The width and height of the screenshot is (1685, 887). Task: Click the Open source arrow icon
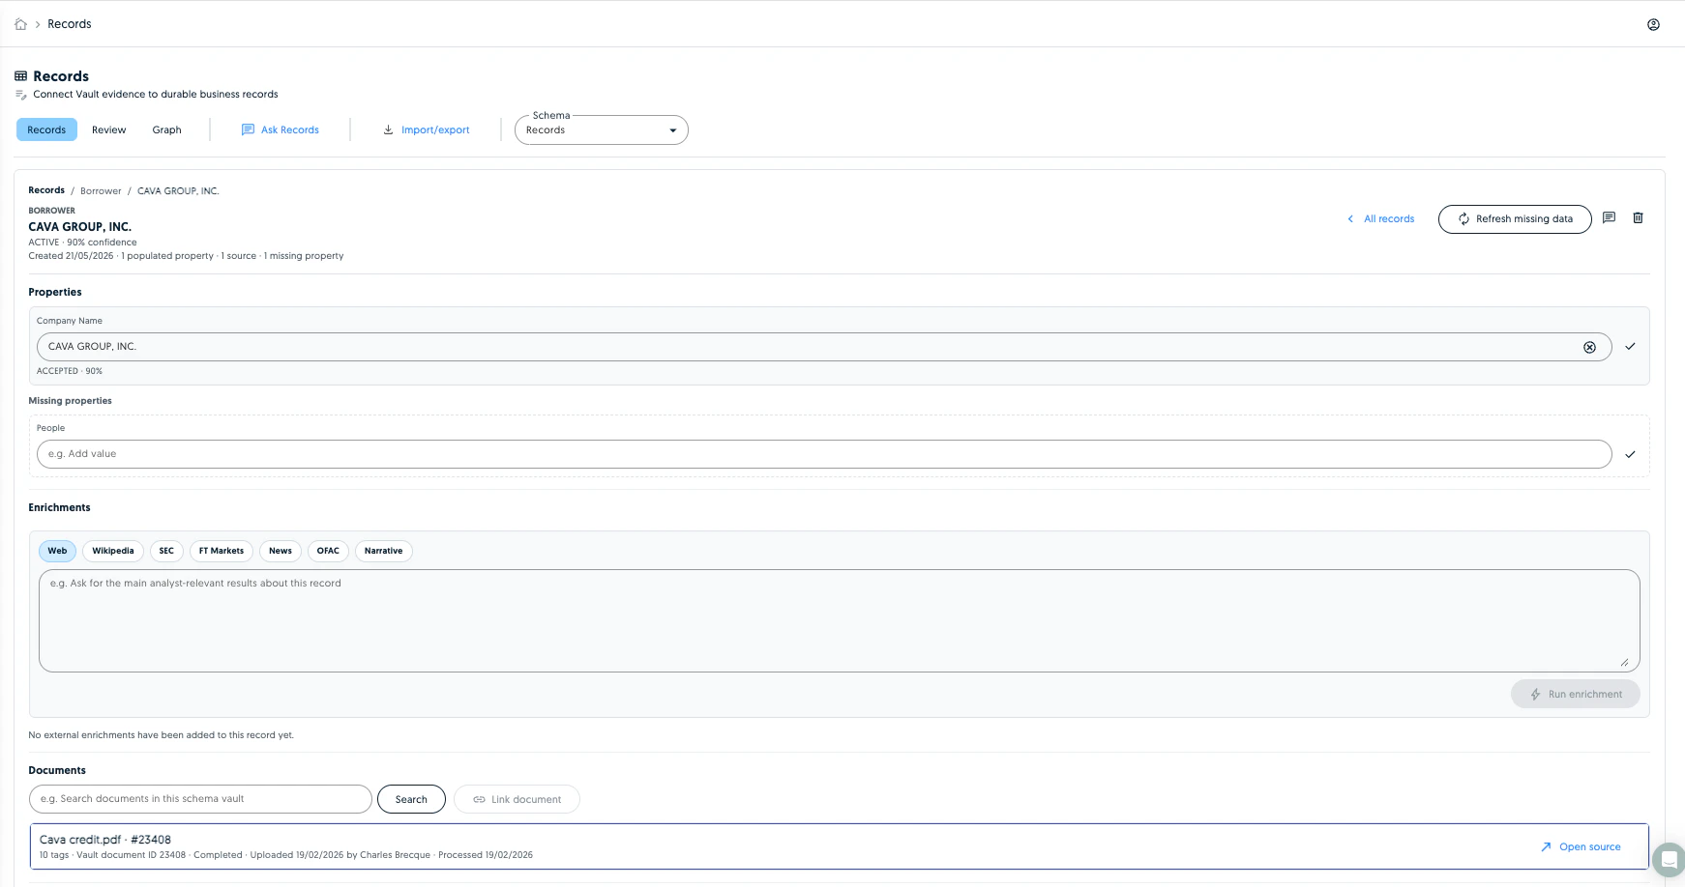(1546, 846)
